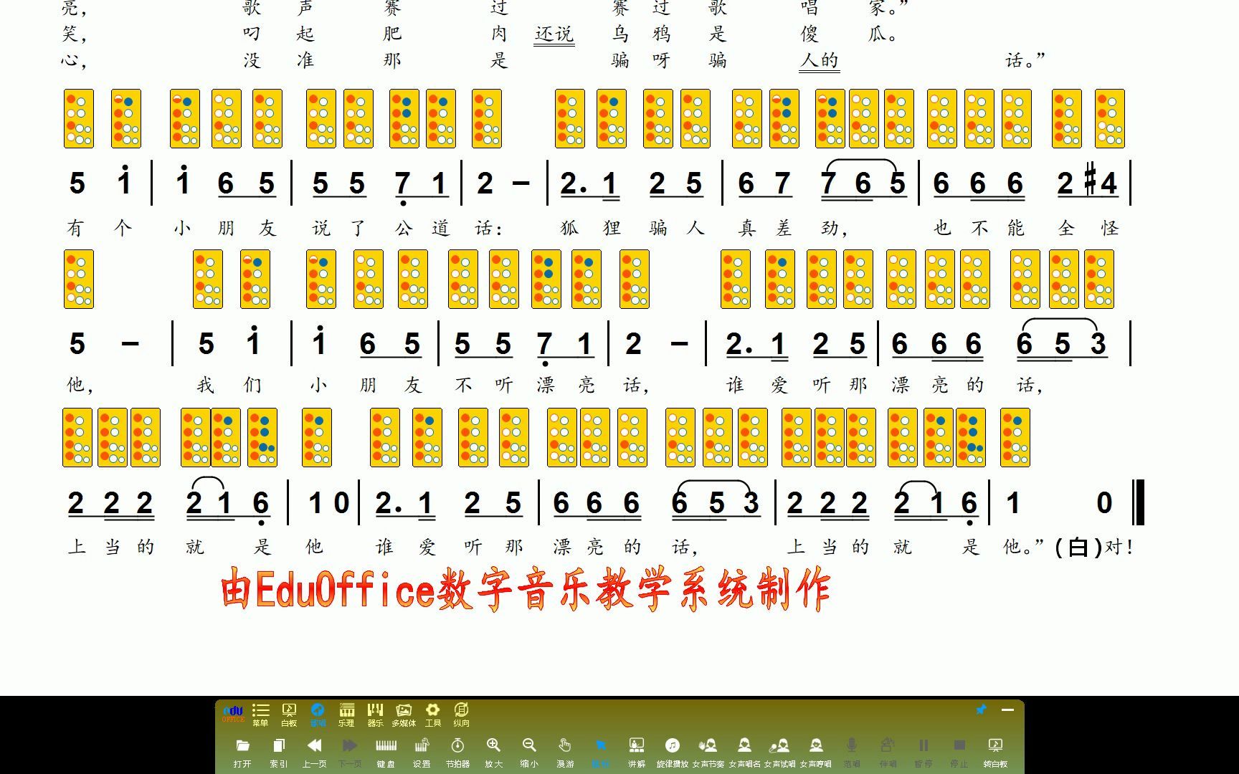Click fingering chart above lyric 他,
This screenshot has height=774, width=1239.
point(79,279)
